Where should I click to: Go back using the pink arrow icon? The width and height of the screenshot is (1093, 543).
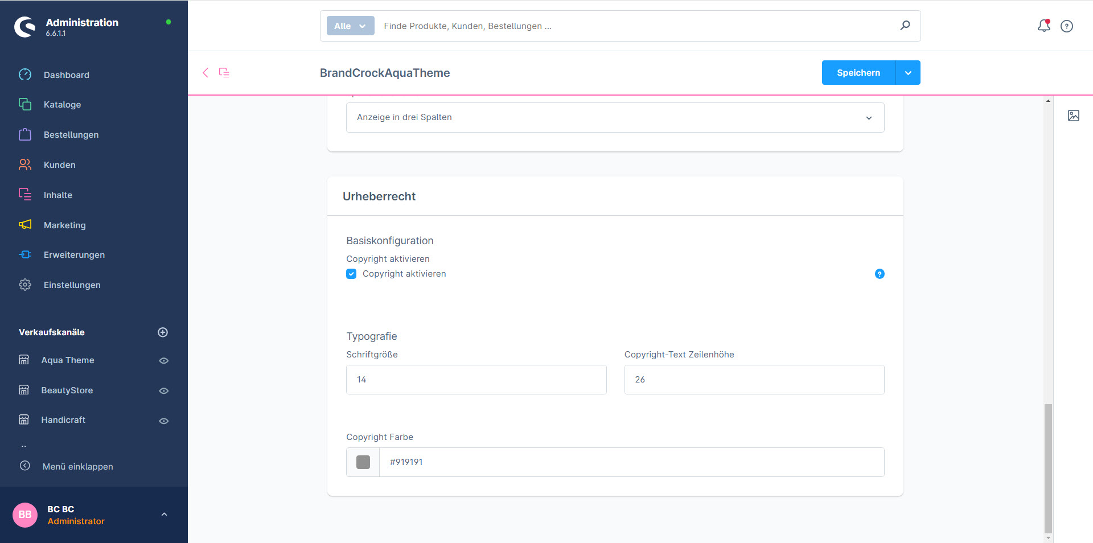[x=206, y=73]
